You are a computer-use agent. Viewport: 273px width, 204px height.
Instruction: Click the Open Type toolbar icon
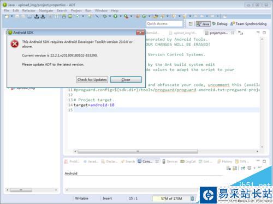(156, 16)
